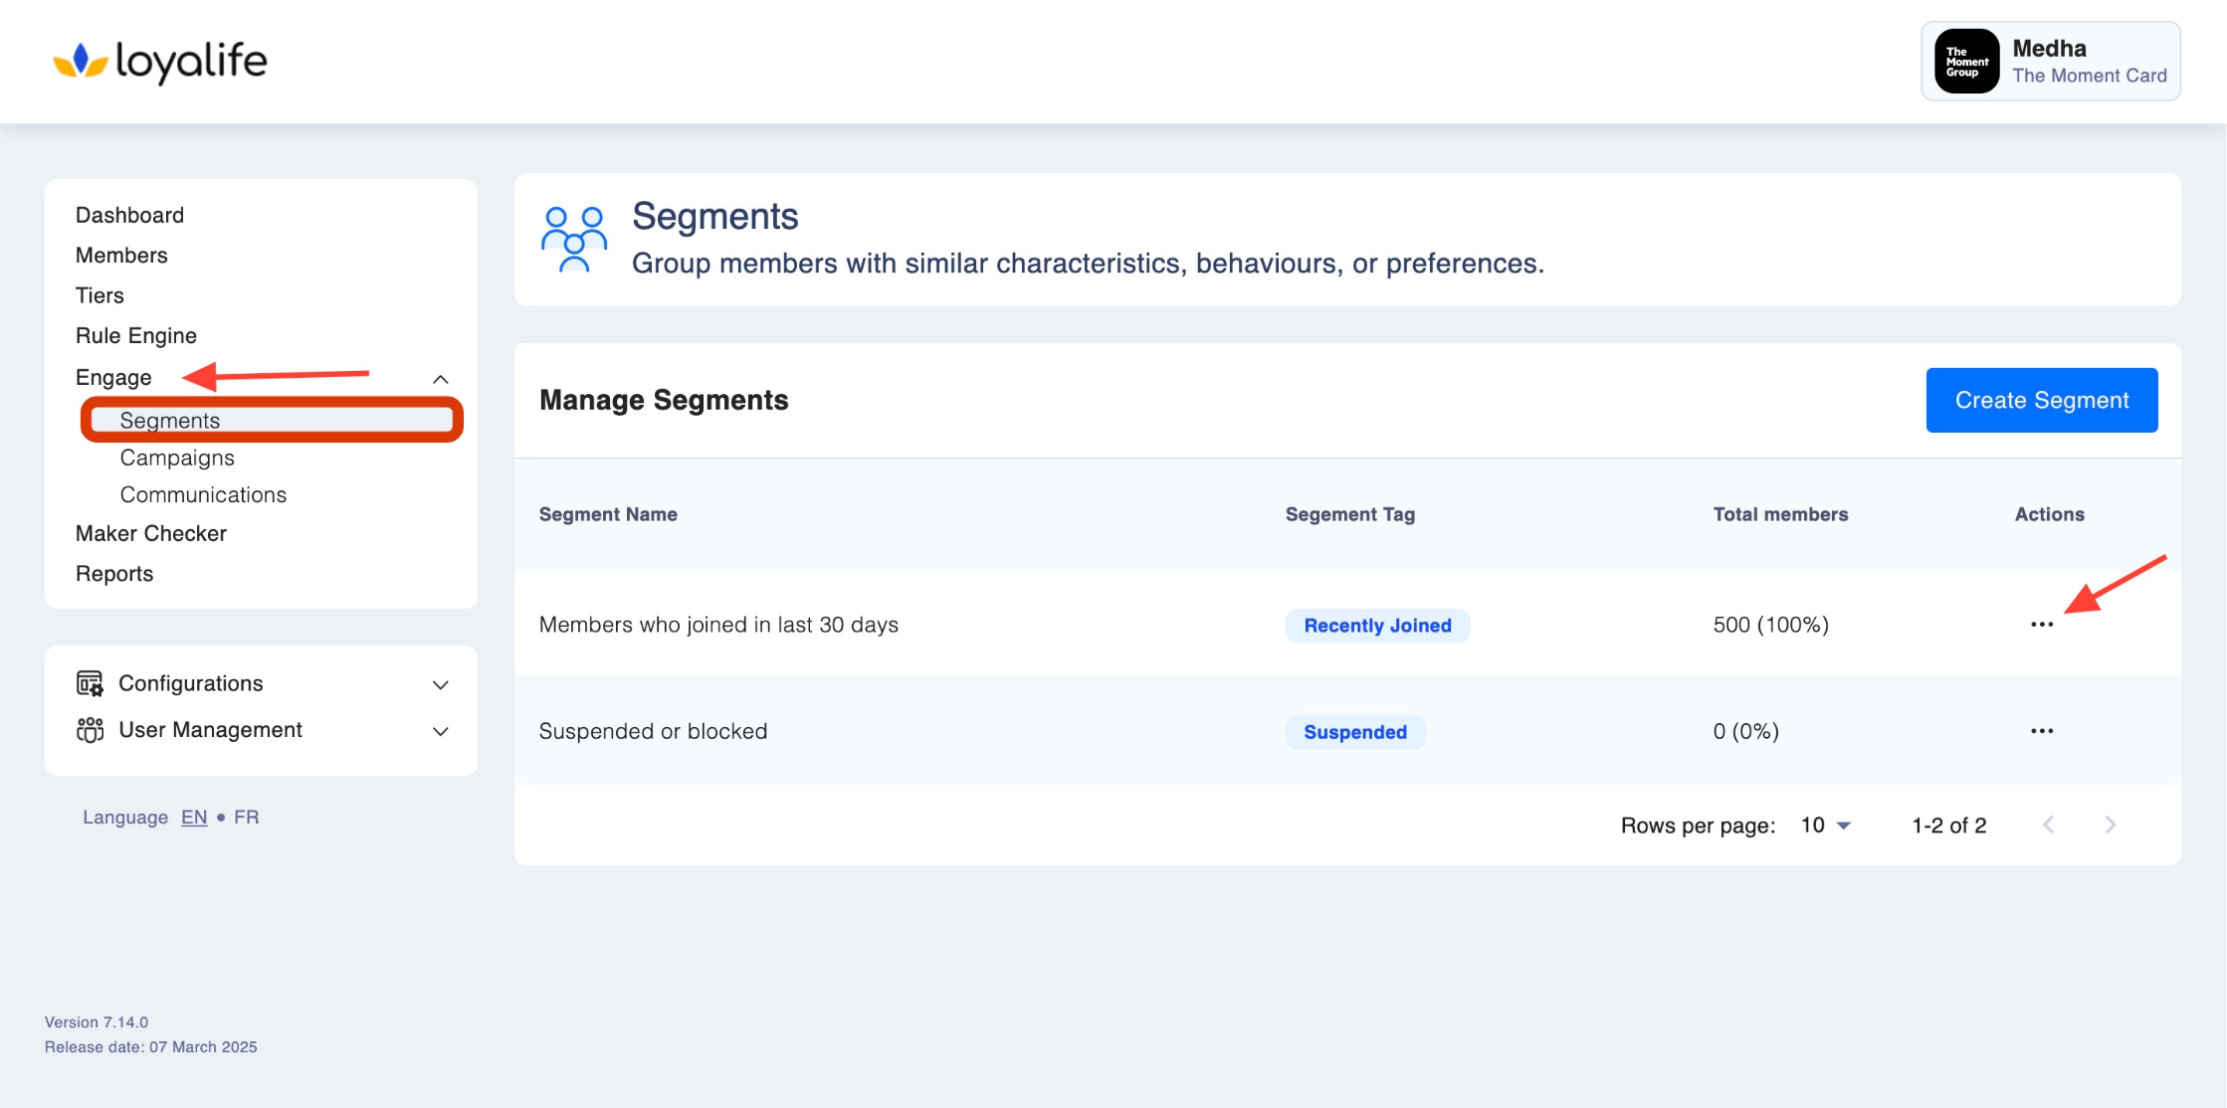Go to previous page of segments
The height and width of the screenshot is (1108, 2227).
click(2048, 825)
